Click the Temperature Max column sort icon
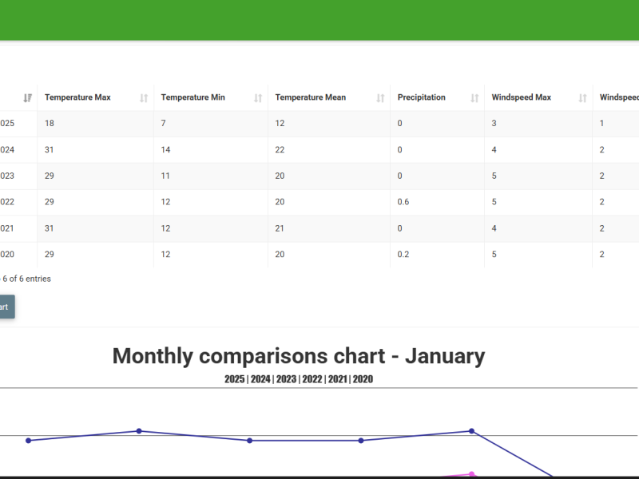Viewport: 639px width, 479px height. pyautogui.click(x=144, y=98)
